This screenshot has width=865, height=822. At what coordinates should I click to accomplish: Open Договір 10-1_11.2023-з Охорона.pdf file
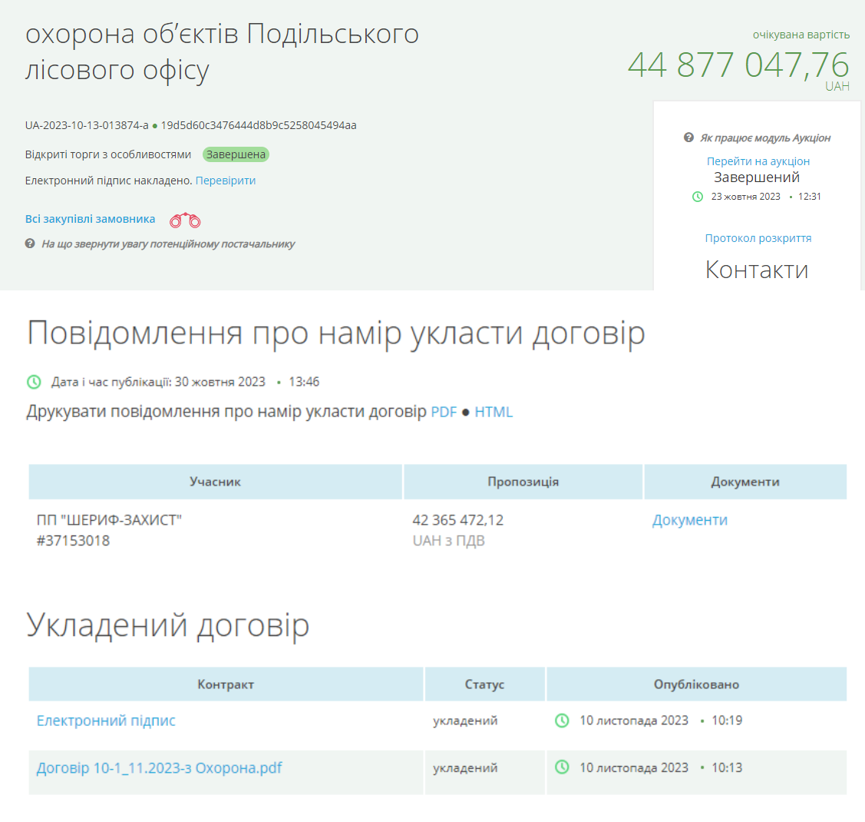159,768
